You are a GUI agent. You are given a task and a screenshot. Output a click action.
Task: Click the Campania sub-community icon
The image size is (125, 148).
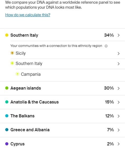coord(17,74)
